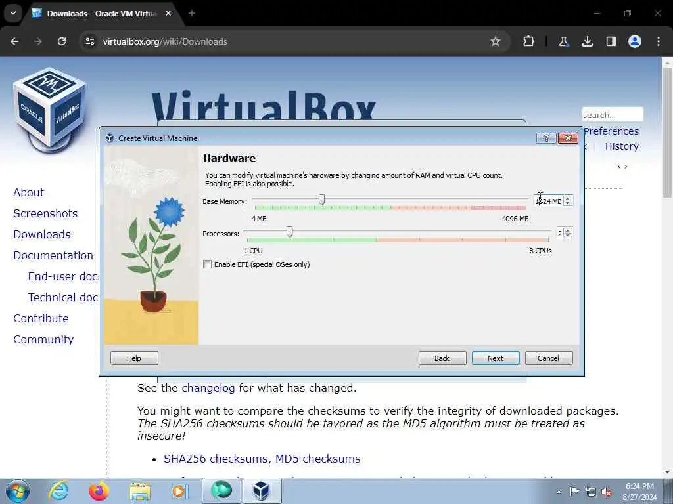Close the Downloads browser tab
673x504 pixels.
pyautogui.click(x=168, y=13)
